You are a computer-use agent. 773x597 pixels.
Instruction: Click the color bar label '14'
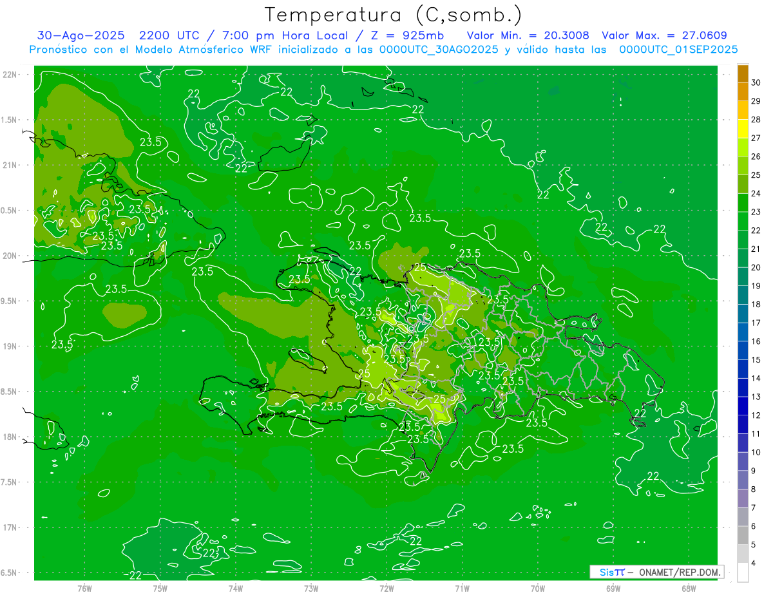[756, 378]
